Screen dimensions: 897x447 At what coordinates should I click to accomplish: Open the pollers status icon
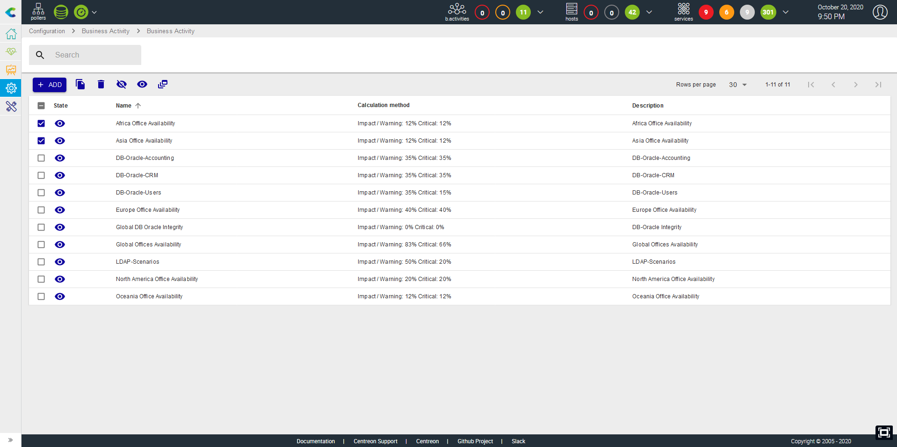point(38,12)
